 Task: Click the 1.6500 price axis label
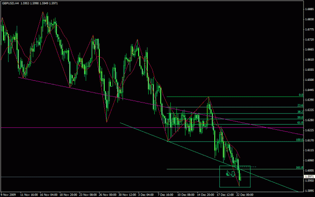309,80
